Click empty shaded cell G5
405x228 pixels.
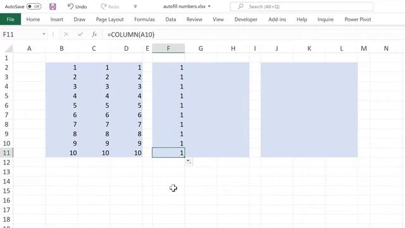click(x=201, y=96)
